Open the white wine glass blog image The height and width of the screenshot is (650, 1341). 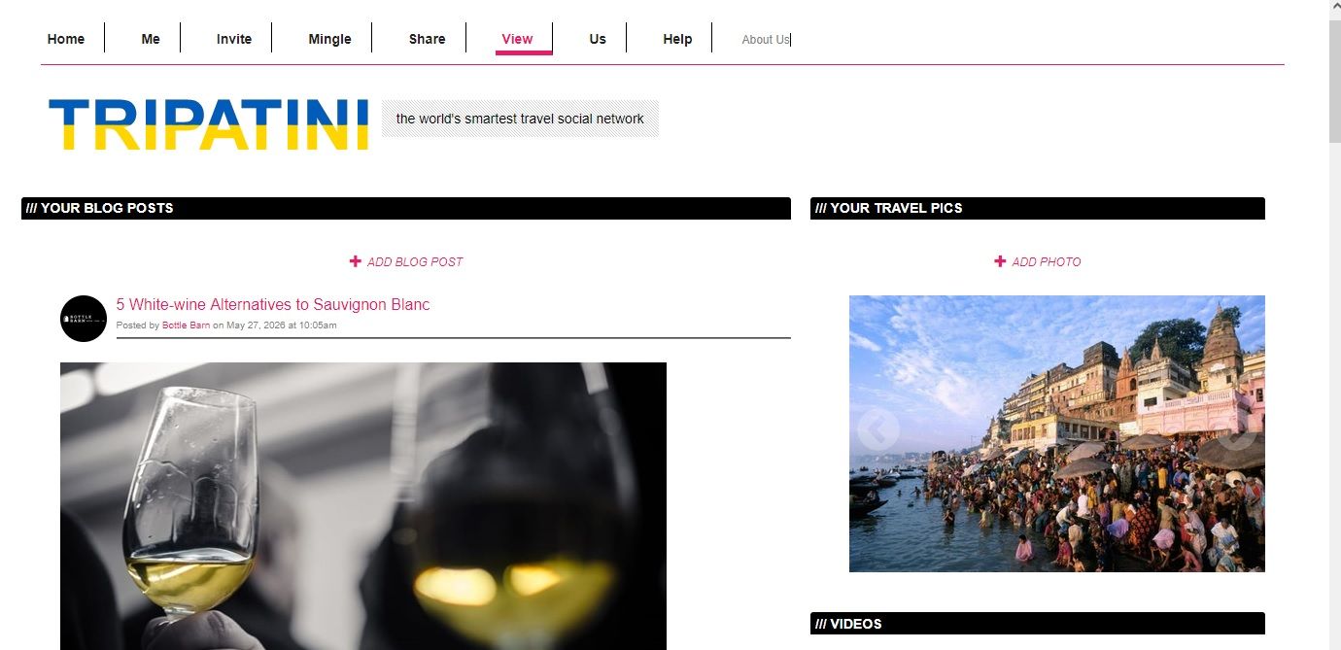363,506
